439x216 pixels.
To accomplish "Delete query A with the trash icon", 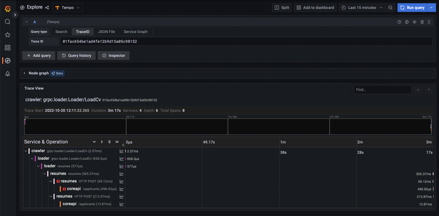I will (x=422, y=22).
